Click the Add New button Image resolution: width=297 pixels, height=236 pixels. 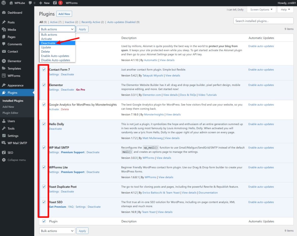pyautogui.click(x=64, y=14)
